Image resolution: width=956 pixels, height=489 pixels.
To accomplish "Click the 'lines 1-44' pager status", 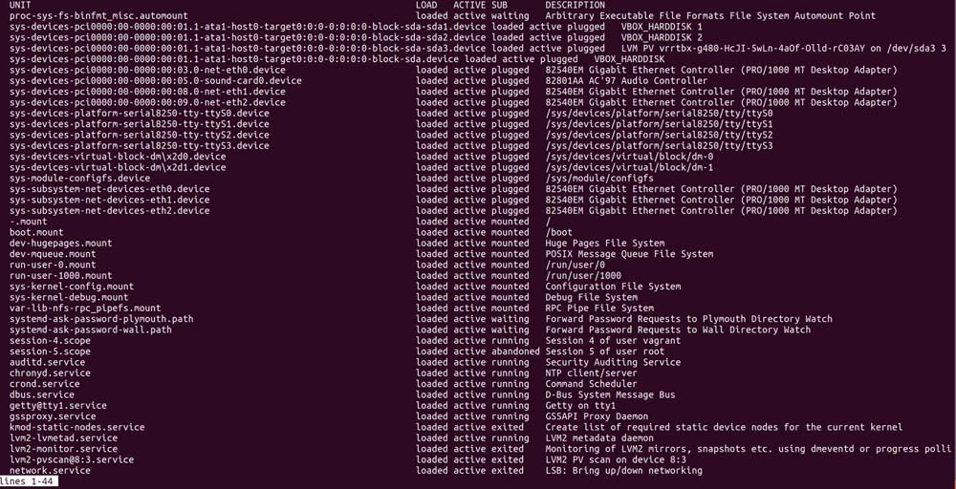I will pyautogui.click(x=29, y=481).
